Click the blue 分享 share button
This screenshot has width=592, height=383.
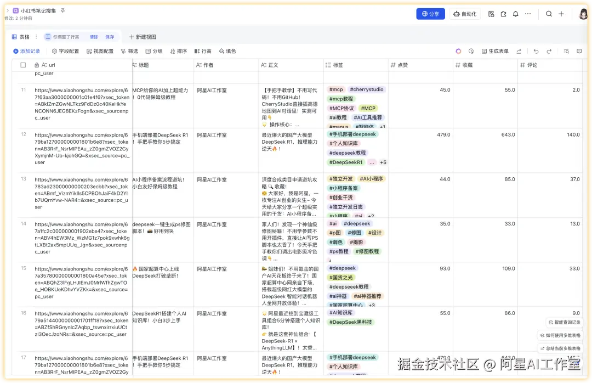click(430, 14)
